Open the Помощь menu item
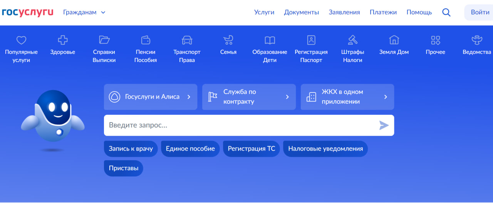This screenshot has height=203, width=493. tap(419, 12)
